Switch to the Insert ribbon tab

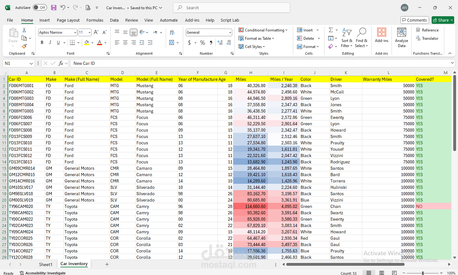pos(45,20)
